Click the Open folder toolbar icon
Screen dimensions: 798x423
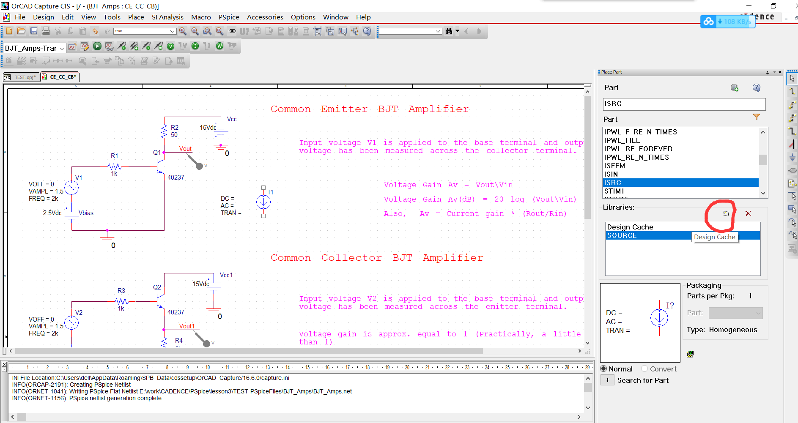pyautogui.click(x=21, y=31)
